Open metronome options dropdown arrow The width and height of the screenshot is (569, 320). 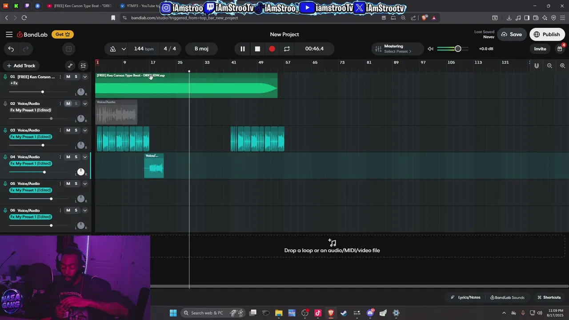coord(124,49)
